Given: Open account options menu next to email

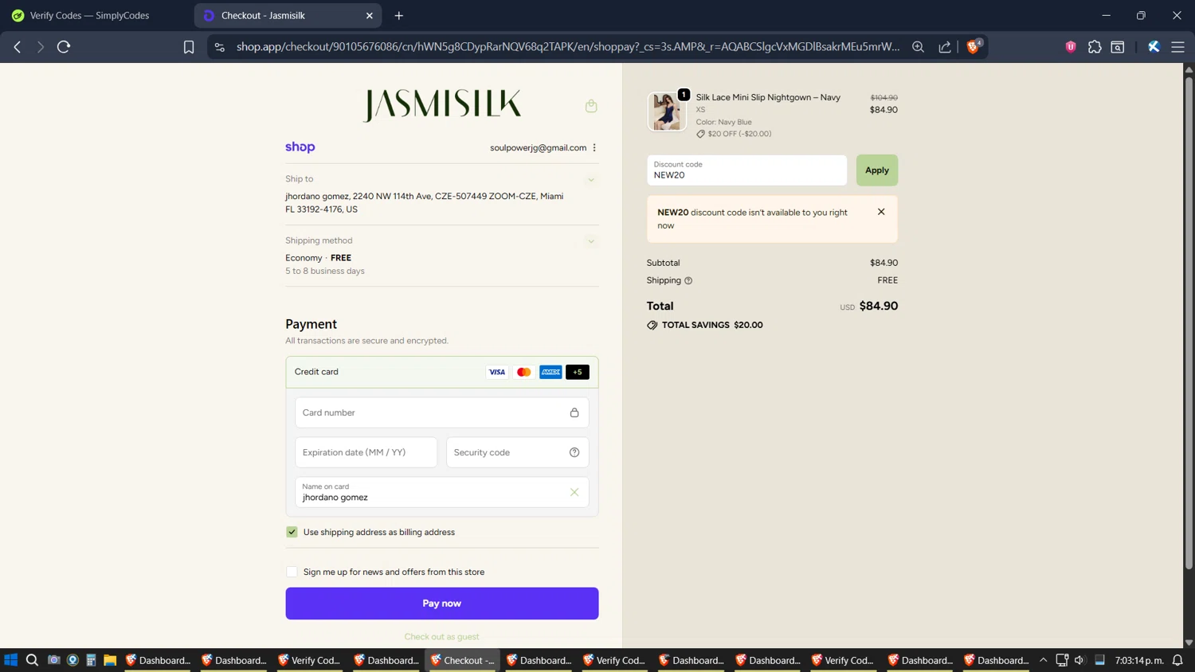Looking at the screenshot, I should pos(594,147).
